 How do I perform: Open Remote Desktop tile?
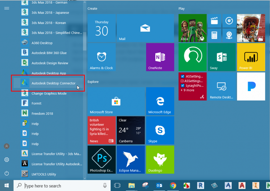click(x=222, y=86)
